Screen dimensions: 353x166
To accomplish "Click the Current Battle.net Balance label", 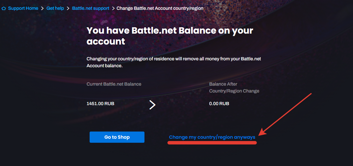I will point(114,84).
